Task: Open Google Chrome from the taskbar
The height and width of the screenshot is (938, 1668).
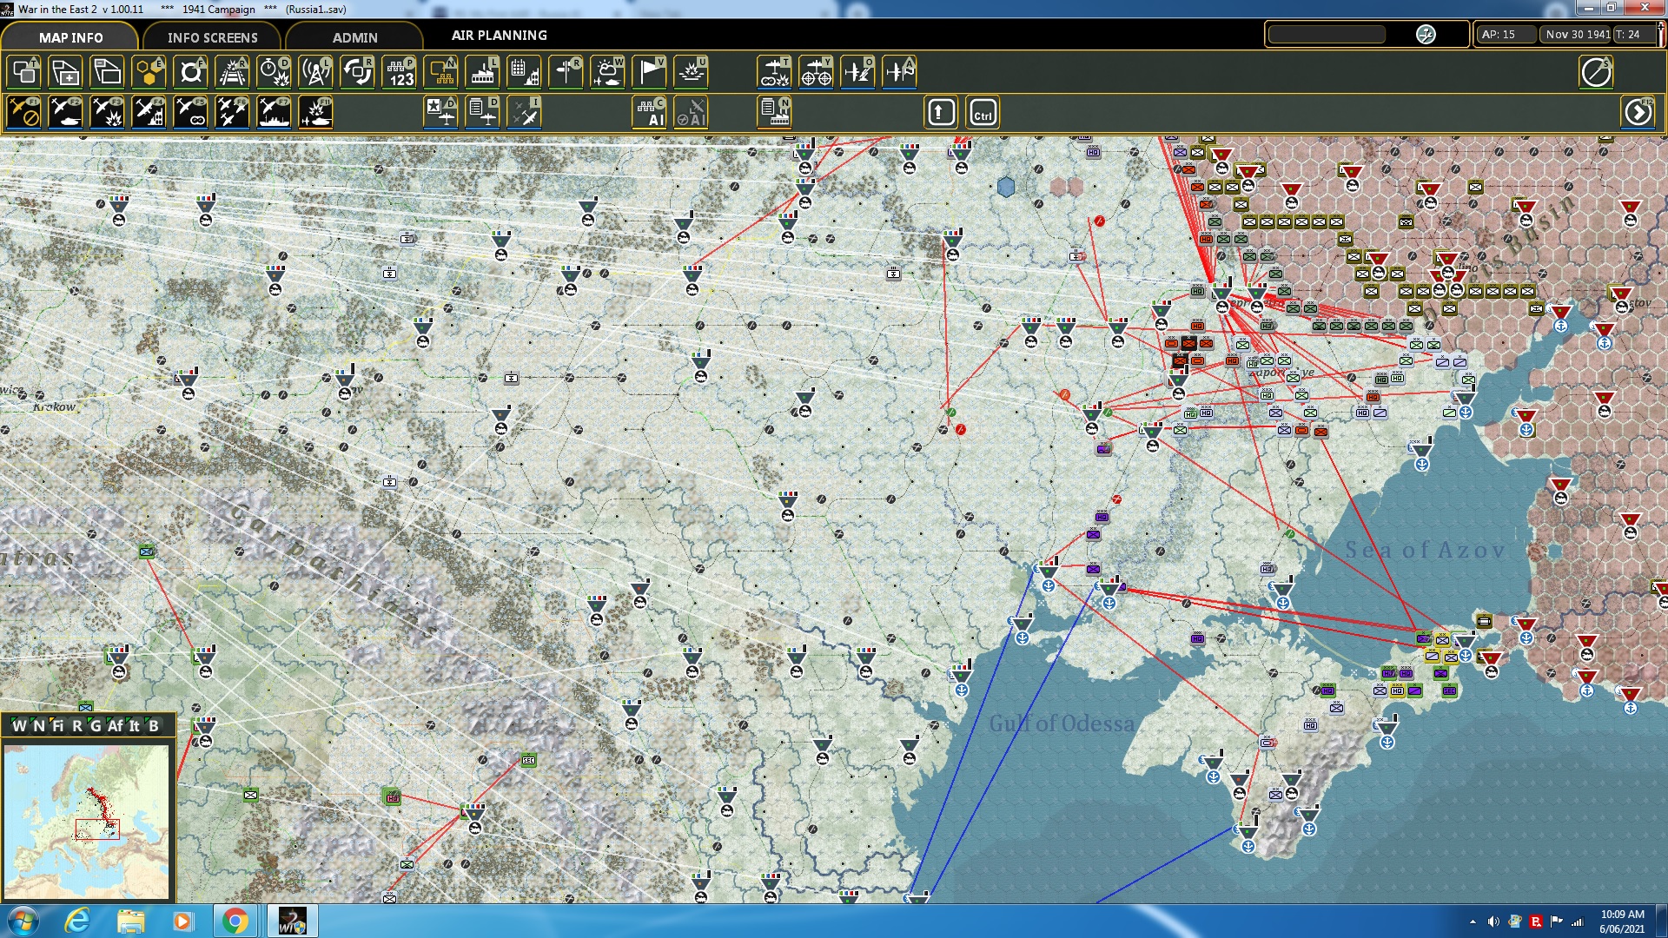Action: (x=235, y=921)
